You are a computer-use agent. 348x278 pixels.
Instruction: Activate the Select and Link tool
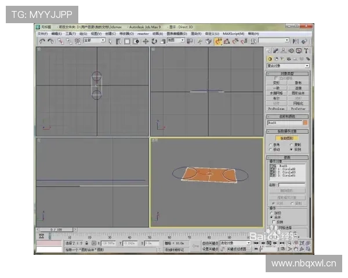click(x=60, y=41)
